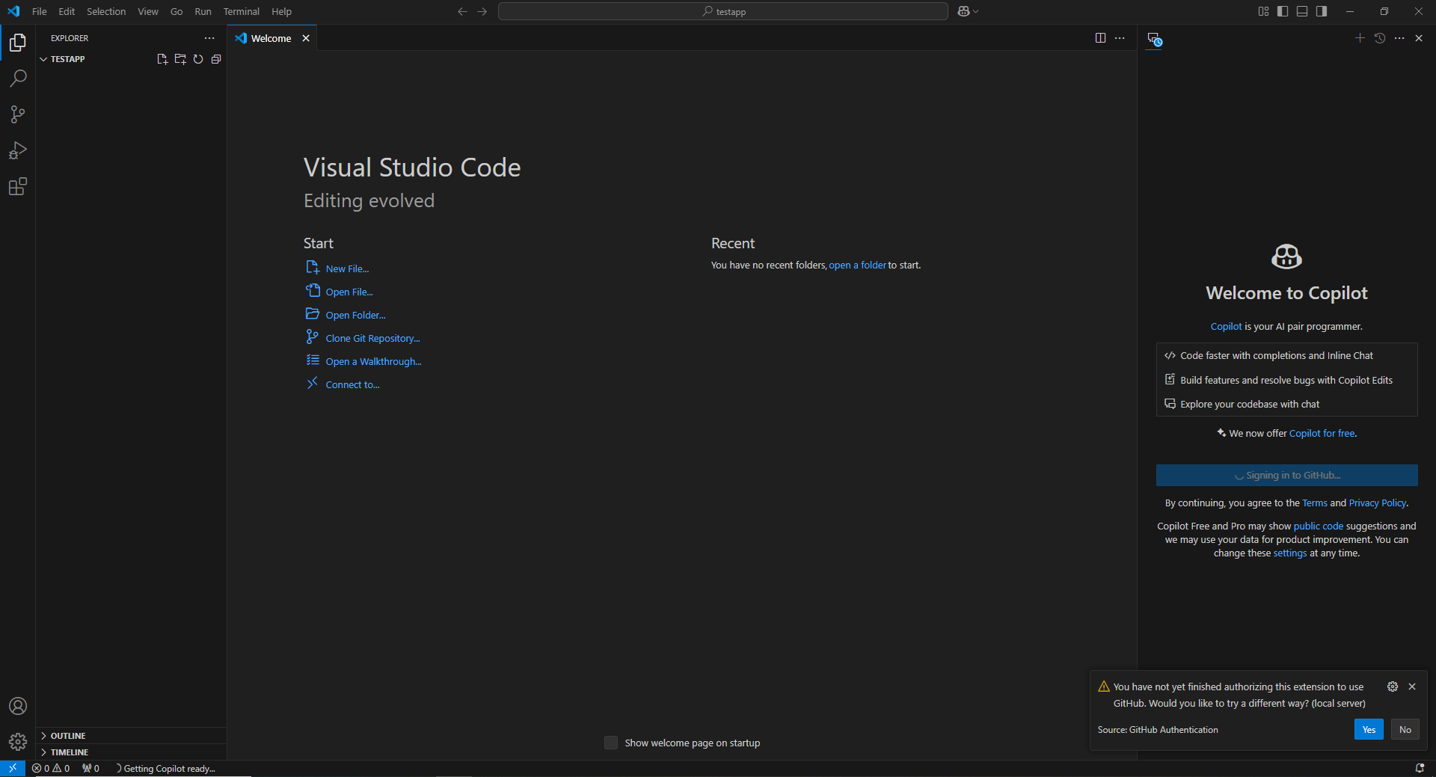The image size is (1436, 777).
Task: Open the Explorer view in activity bar
Action: 18,43
